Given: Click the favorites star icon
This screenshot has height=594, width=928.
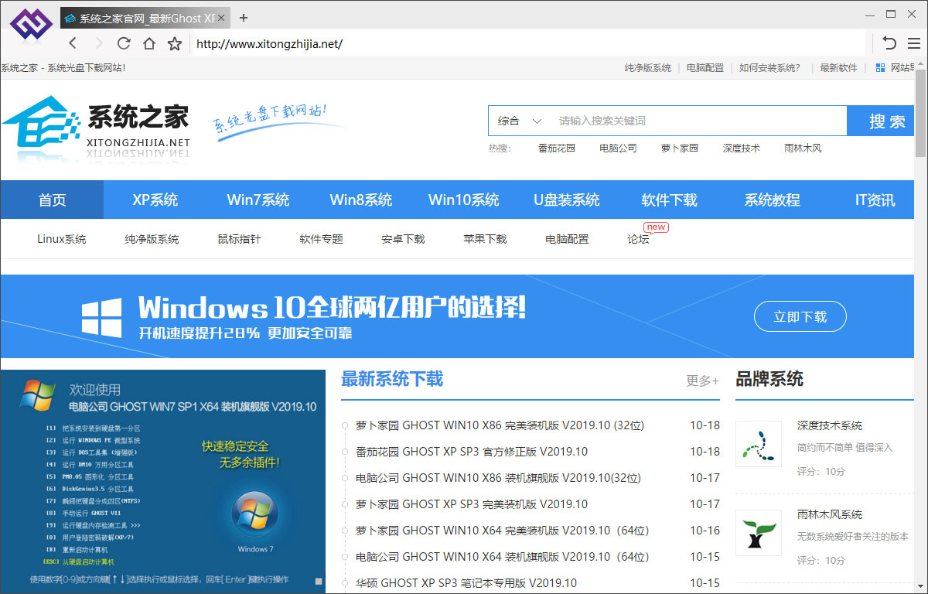Looking at the screenshot, I should click(x=176, y=44).
